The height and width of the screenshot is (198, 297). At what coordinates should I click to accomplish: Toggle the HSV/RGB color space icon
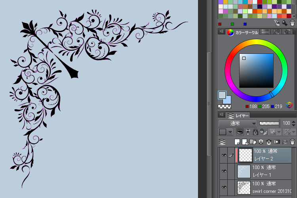289,105
